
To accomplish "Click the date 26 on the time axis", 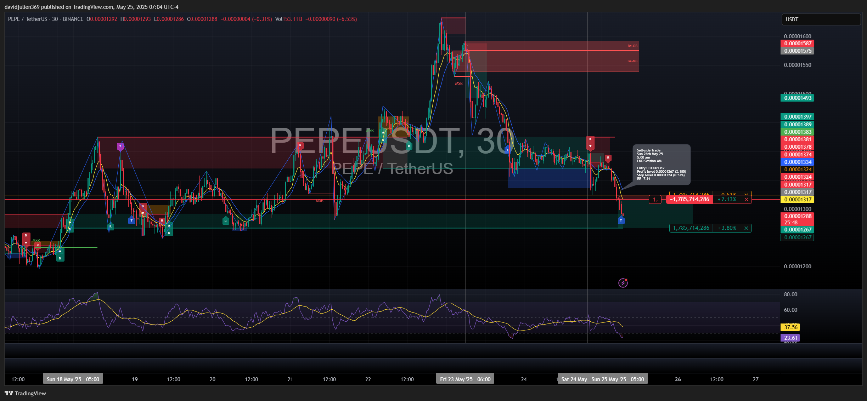I will pyautogui.click(x=678, y=379).
